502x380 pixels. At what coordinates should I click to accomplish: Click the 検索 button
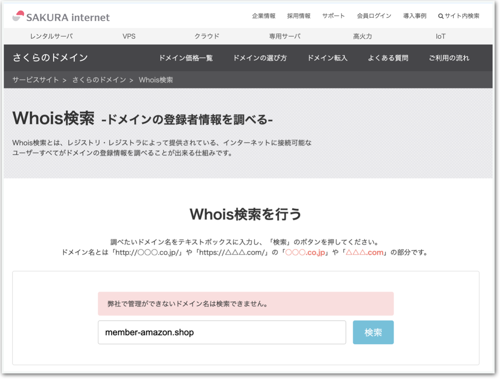click(373, 332)
